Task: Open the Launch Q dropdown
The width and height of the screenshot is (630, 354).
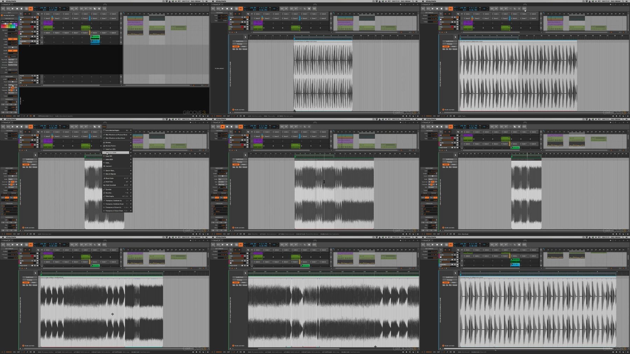Action: coord(13,62)
